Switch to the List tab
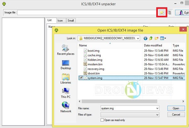The width and height of the screenshot is (189, 128). click(x=49, y=20)
